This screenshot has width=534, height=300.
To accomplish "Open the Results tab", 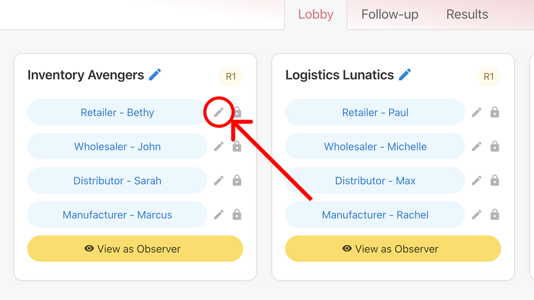I will pos(467,15).
